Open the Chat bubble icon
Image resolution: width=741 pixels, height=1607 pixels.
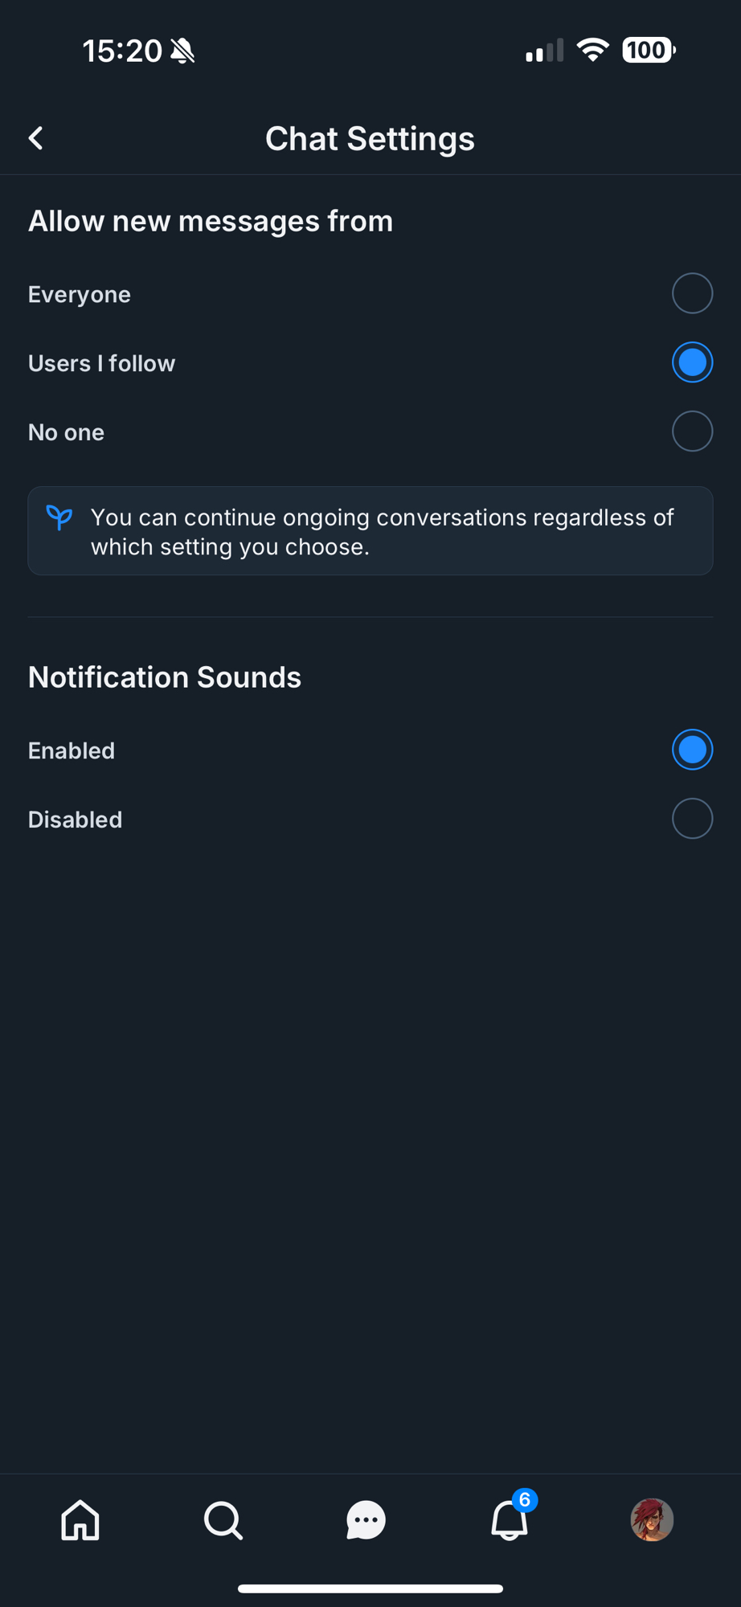coord(366,1520)
